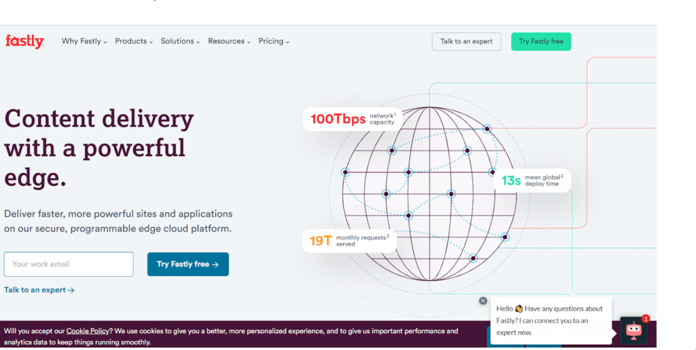Click the 13s mean global deploy time badge
The height and width of the screenshot is (350, 696).
(x=532, y=180)
